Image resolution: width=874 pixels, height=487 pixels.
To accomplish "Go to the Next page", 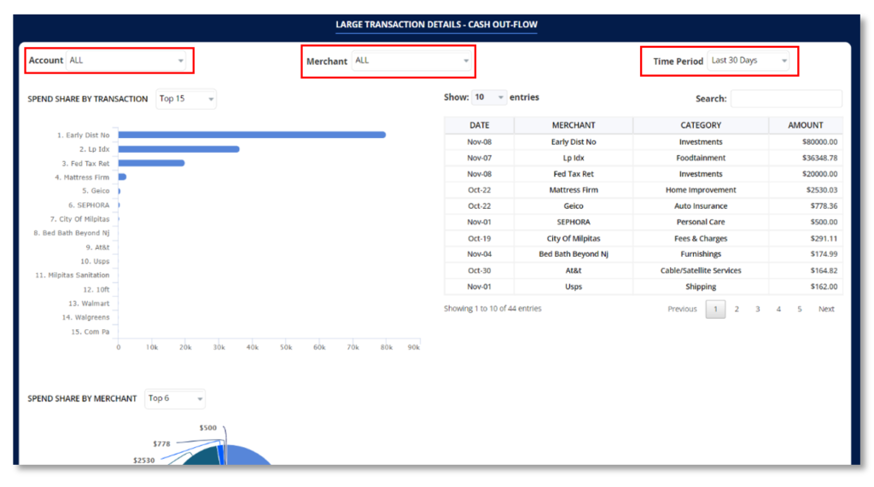I will tap(826, 309).
